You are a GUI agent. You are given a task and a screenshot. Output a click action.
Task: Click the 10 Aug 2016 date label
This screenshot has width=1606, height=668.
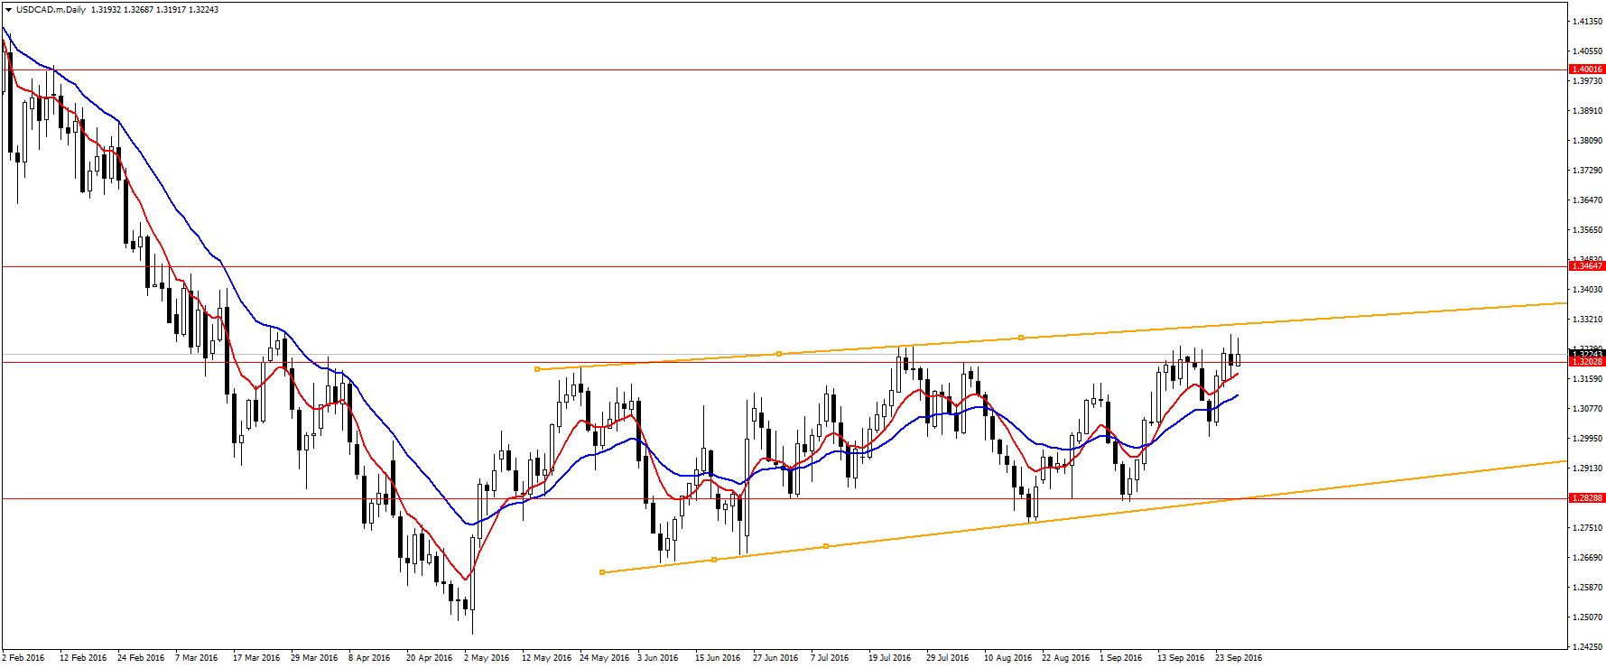(1008, 658)
